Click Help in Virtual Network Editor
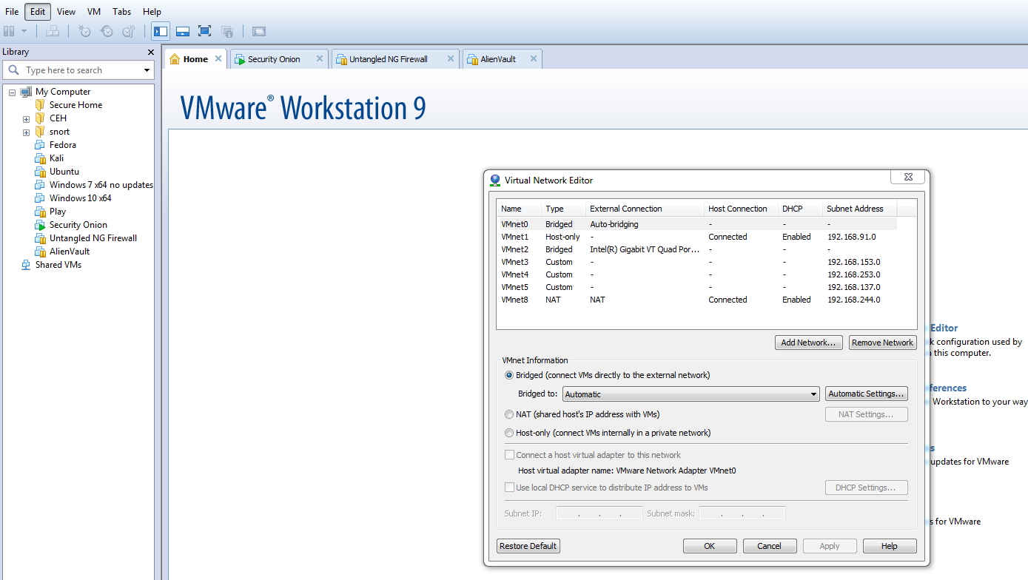 890,546
